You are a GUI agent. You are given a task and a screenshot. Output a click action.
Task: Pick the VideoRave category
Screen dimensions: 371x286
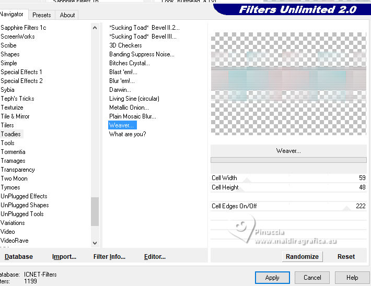pyautogui.click(x=15, y=241)
